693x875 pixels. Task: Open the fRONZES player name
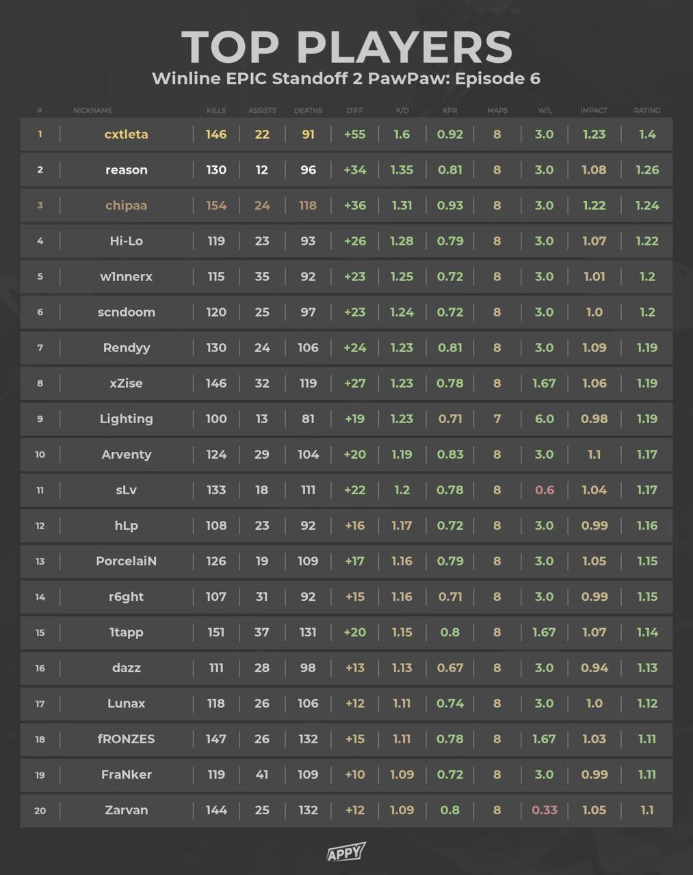coord(126,739)
